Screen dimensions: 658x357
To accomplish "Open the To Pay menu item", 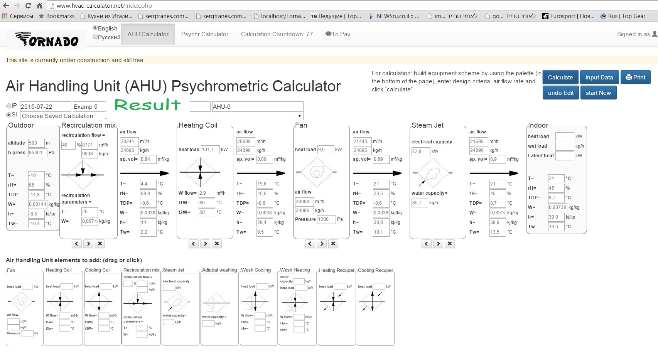I will (x=338, y=34).
